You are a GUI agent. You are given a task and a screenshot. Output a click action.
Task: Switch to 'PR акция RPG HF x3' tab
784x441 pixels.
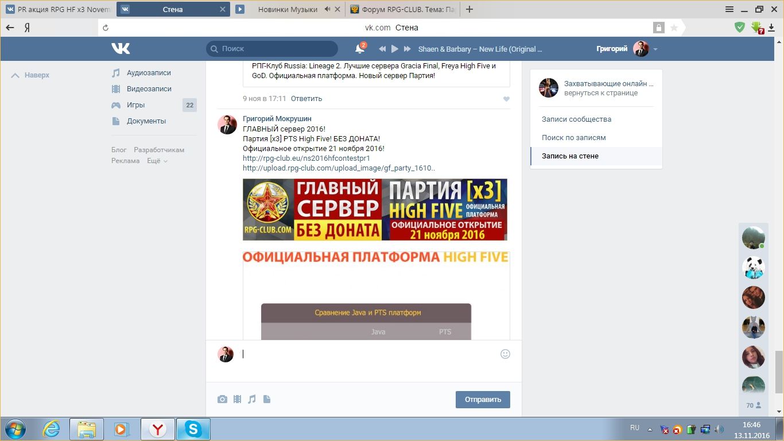point(59,9)
